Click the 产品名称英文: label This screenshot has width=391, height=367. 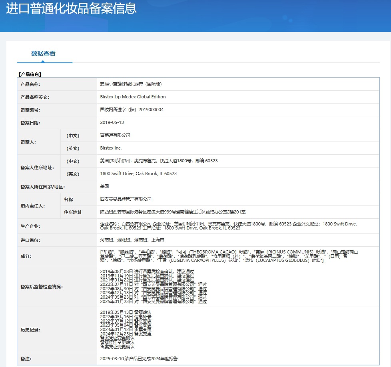pyautogui.click(x=35, y=97)
